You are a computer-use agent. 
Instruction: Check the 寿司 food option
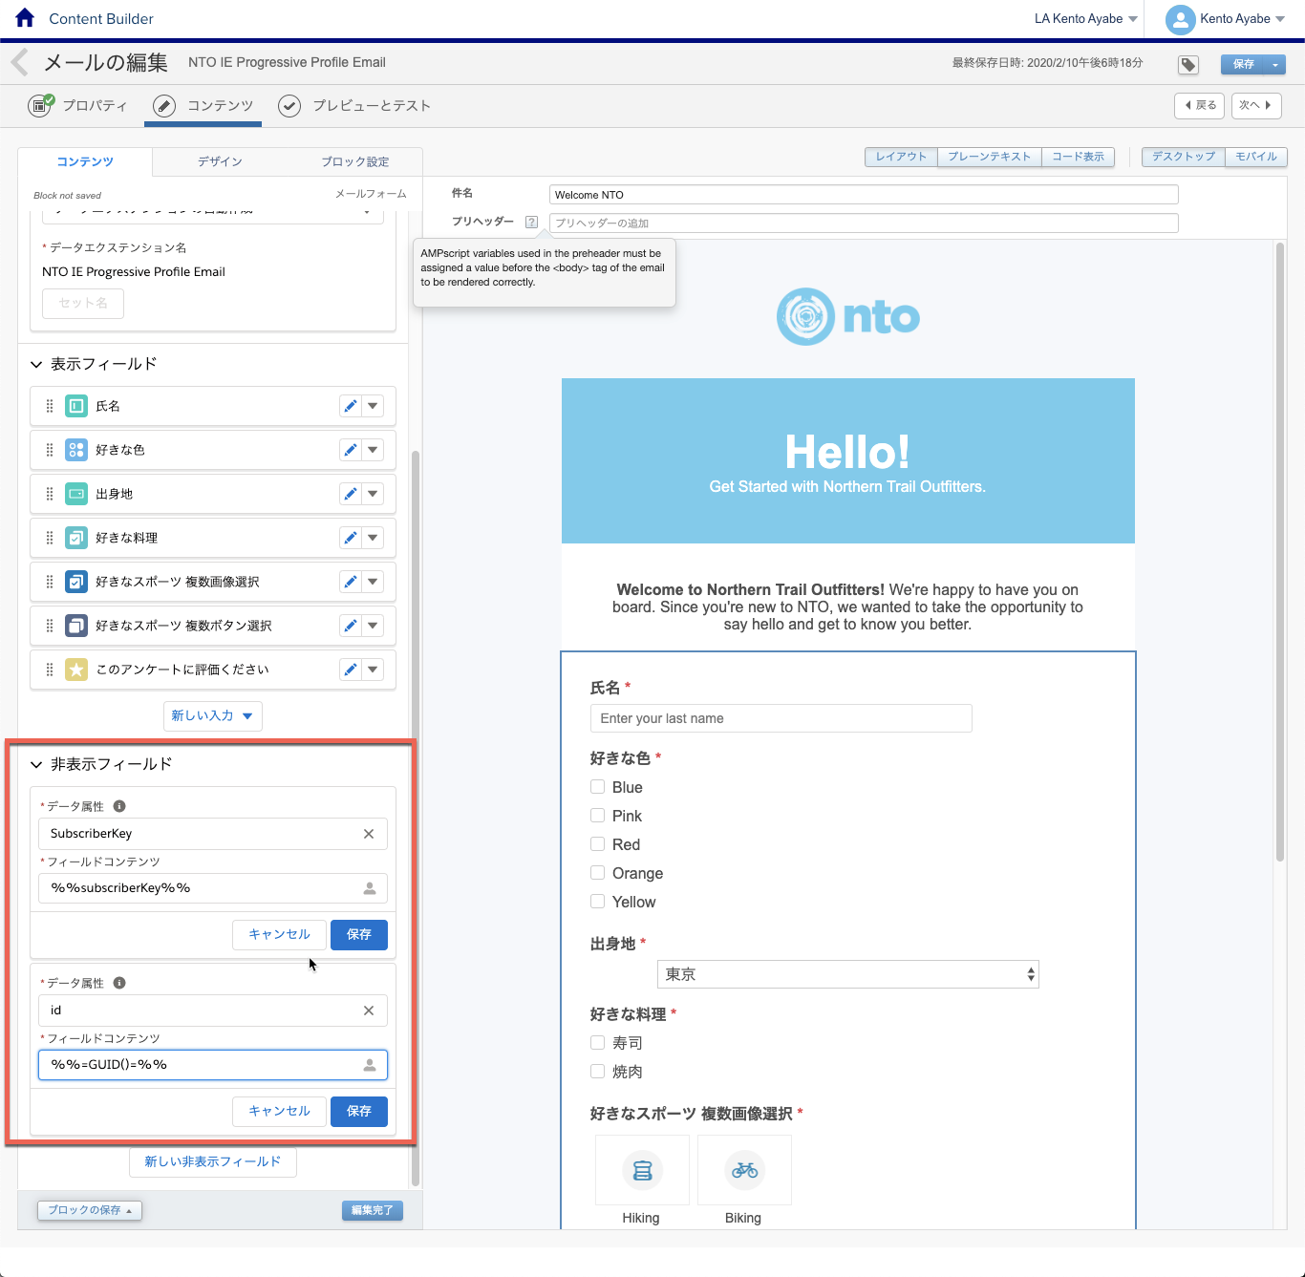point(598,1043)
